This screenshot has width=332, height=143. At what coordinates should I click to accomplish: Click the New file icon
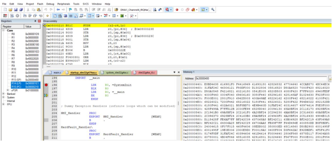click(x=5, y=10)
